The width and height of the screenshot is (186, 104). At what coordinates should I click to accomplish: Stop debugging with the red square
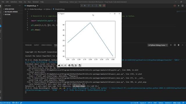click(x=104, y=5)
